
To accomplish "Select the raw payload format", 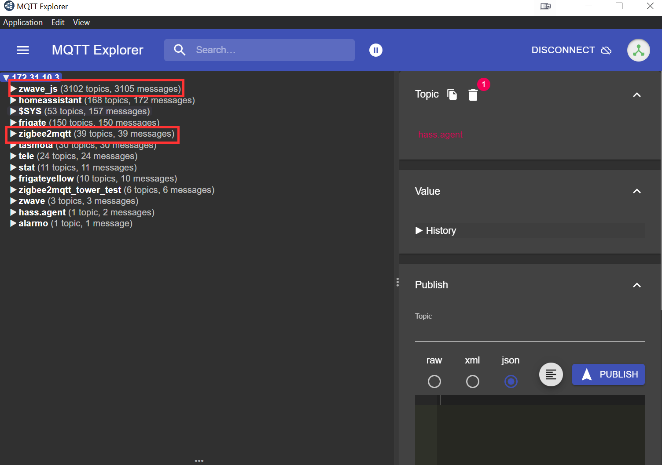I will pos(434,381).
